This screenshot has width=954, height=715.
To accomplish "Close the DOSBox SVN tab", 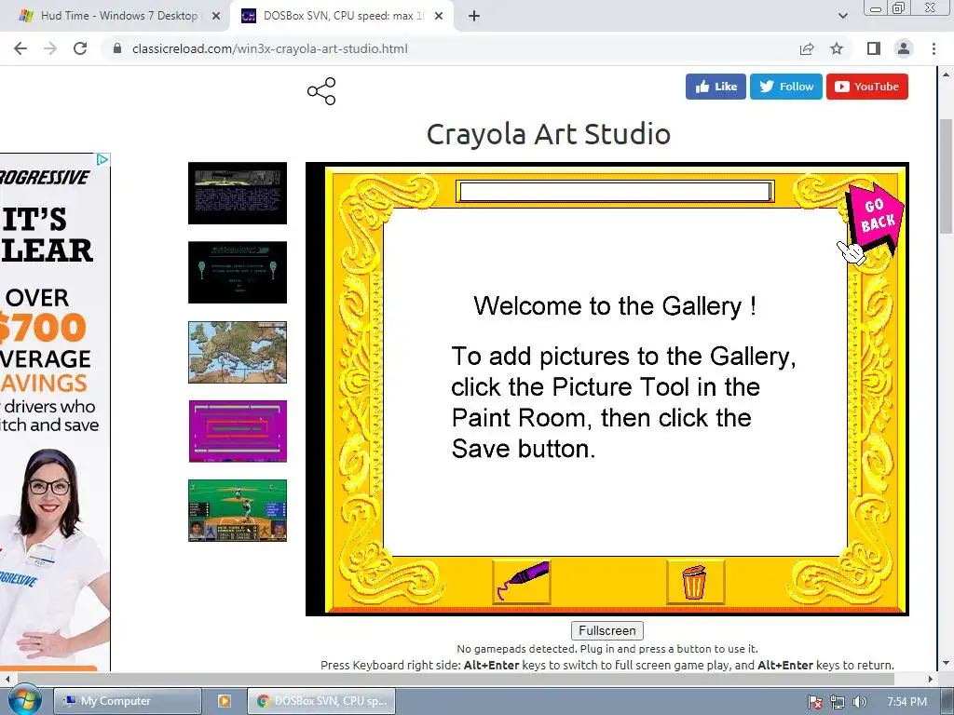I will tap(439, 16).
